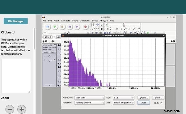186x114 pixels.
Task: Open the Size 512 dropdown
Action: (x=124, y=98)
